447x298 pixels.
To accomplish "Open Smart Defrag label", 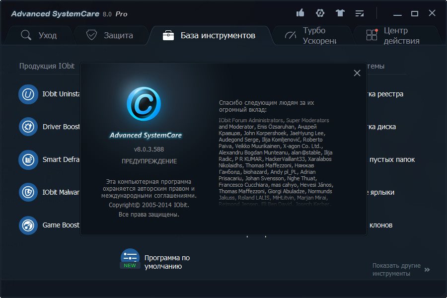I will 61,159.
